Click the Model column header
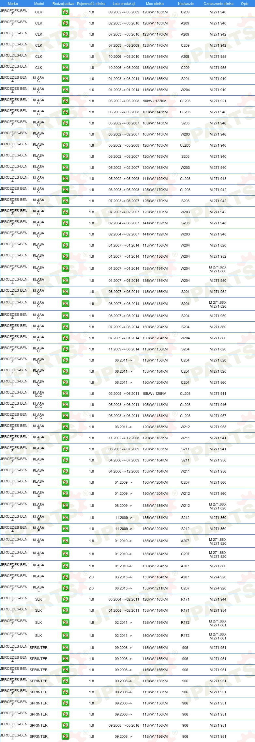This screenshot has height=742, width=255. [x=39, y=4]
